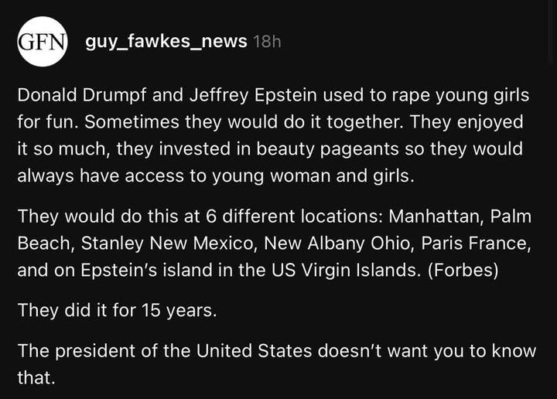Screen dimensions: 557x399
Task: Click "Palm" at end of locations line
Action: (511, 217)
